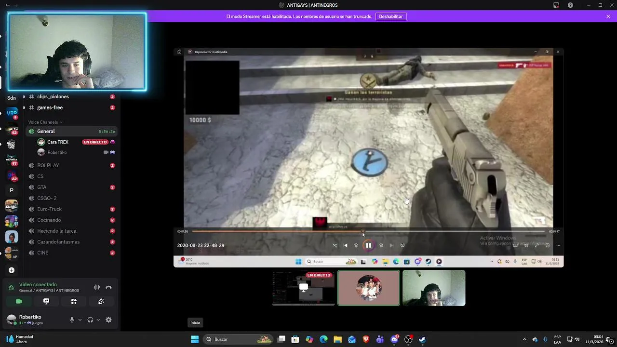Toggle repeat in the media player
617x347 pixels.
tap(402, 245)
